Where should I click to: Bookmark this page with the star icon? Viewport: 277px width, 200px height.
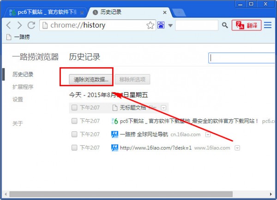coord(151,25)
